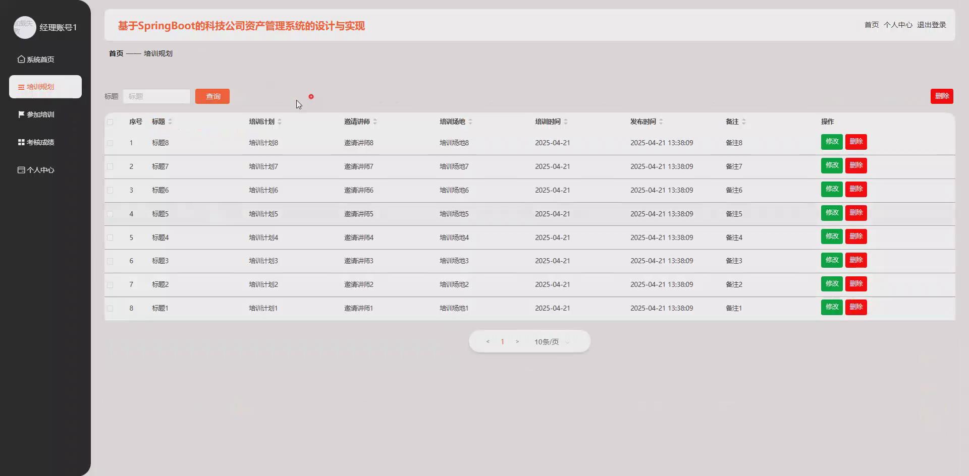Toggle the select-all header checkbox

[110, 122]
